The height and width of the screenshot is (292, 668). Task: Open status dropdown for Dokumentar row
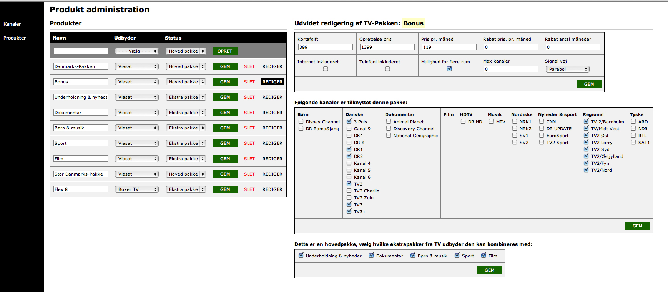(x=186, y=113)
